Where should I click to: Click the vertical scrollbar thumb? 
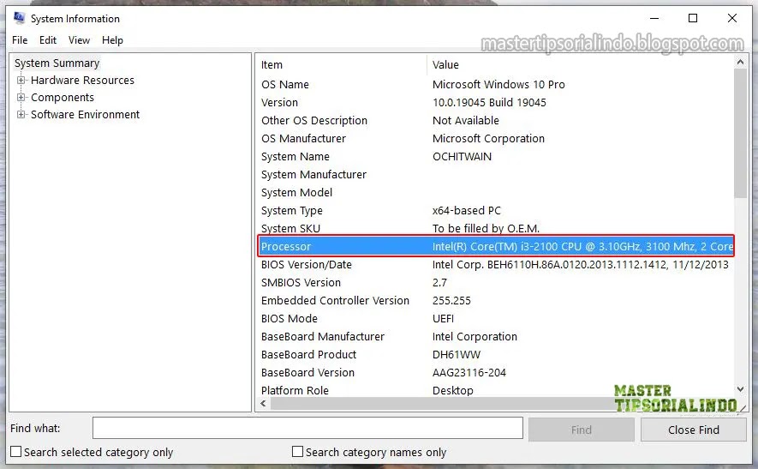coord(740,133)
